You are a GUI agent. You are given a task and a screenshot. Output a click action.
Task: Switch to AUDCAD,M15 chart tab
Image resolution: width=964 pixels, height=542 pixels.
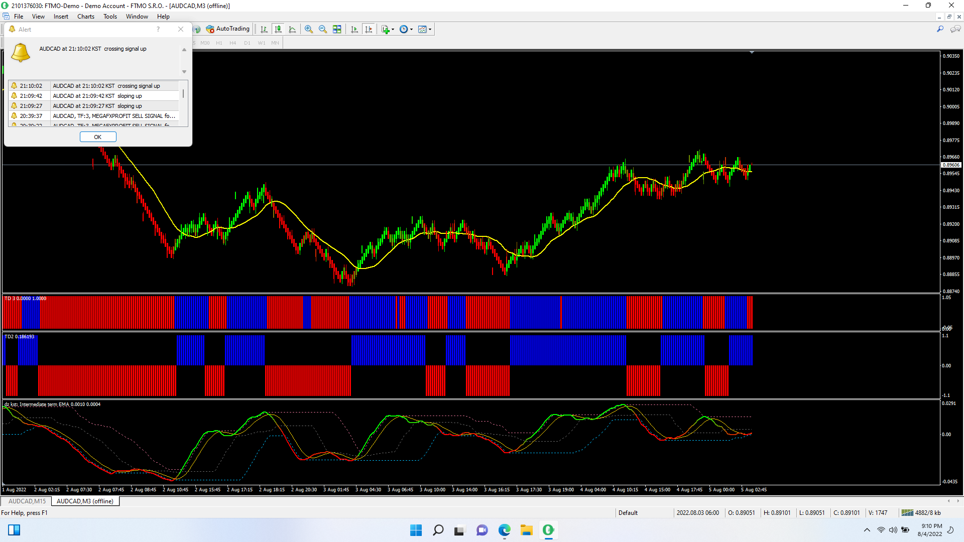(x=27, y=501)
